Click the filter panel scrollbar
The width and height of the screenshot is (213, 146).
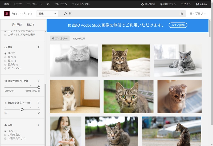point(45,115)
